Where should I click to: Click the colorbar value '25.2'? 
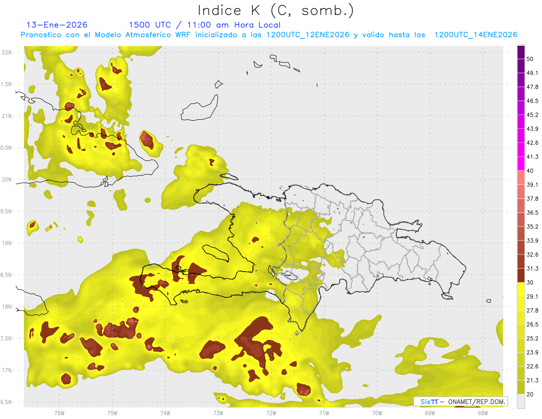pyautogui.click(x=533, y=339)
